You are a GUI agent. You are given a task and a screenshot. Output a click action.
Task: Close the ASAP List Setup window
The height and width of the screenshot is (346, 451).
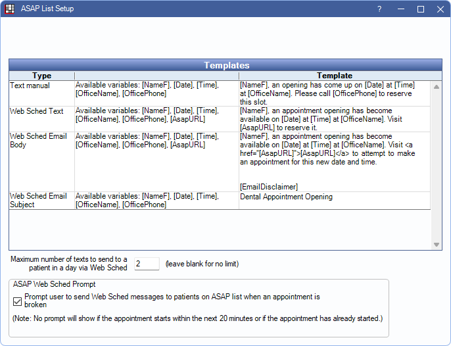point(439,9)
